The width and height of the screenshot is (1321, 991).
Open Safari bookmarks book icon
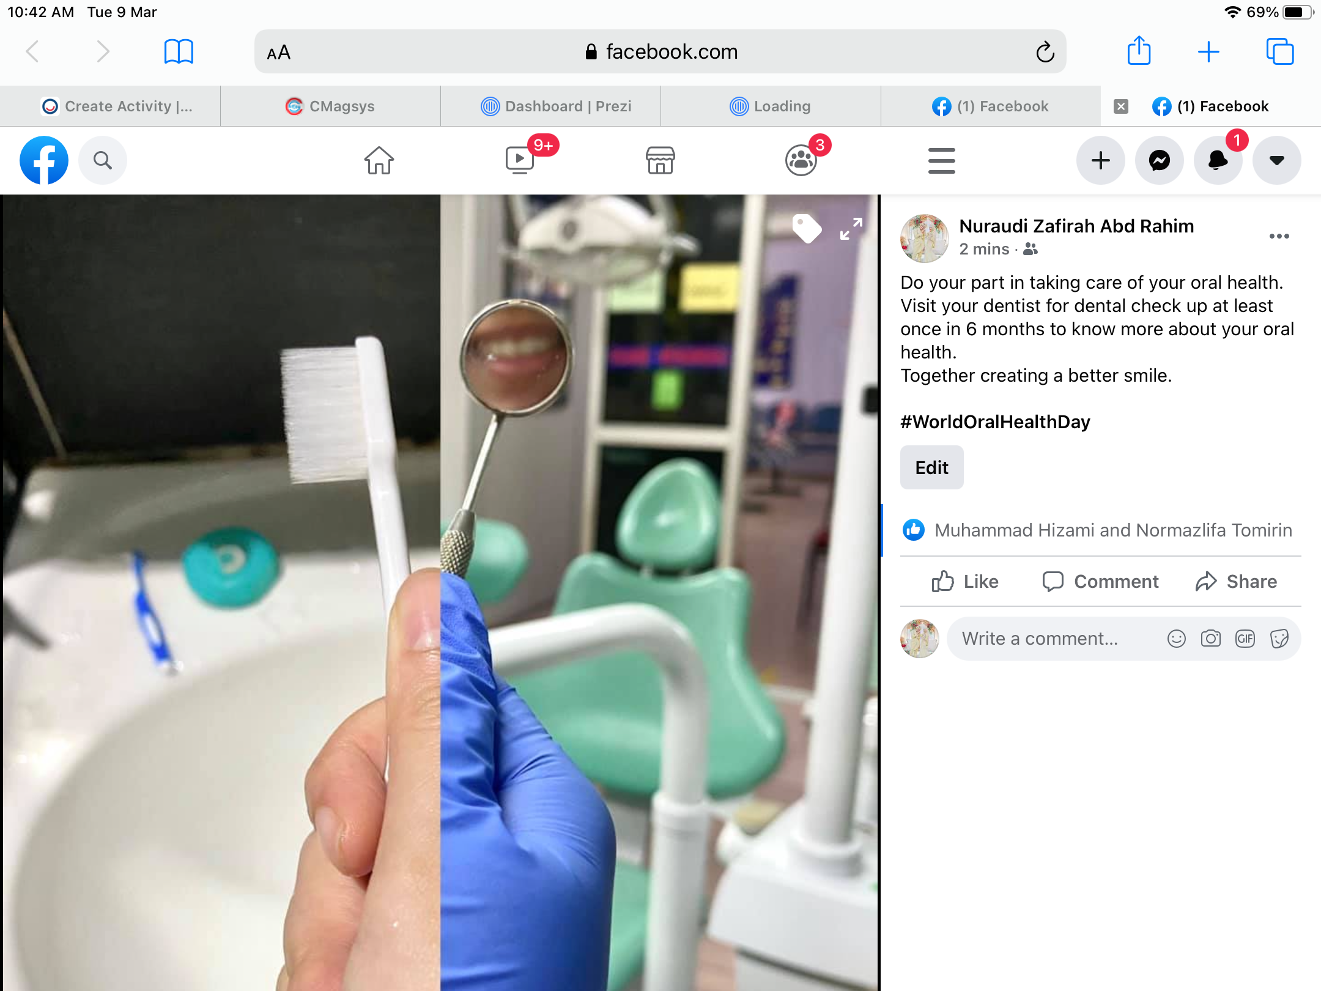[179, 52]
